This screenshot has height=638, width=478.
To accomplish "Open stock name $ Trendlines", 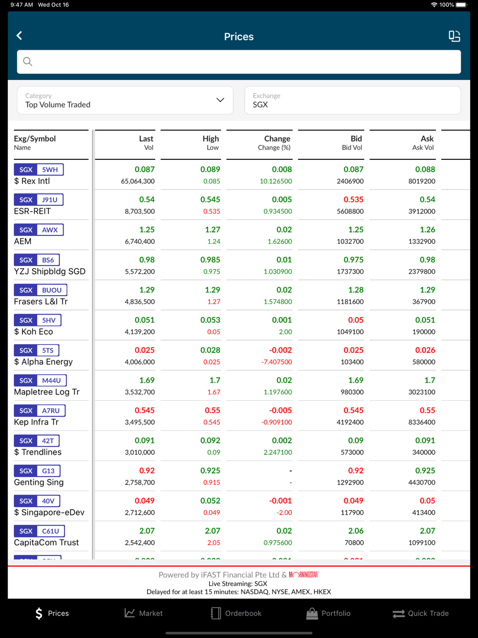I will (x=38, y=452).
